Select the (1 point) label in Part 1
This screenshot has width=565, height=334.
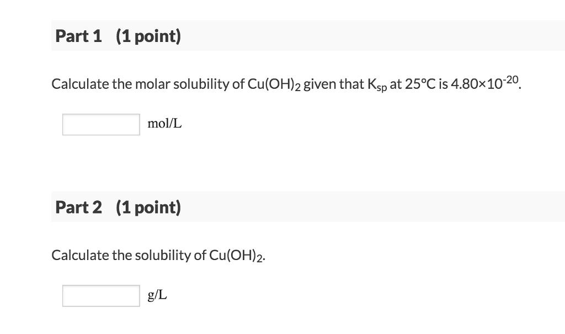(148, 35)
